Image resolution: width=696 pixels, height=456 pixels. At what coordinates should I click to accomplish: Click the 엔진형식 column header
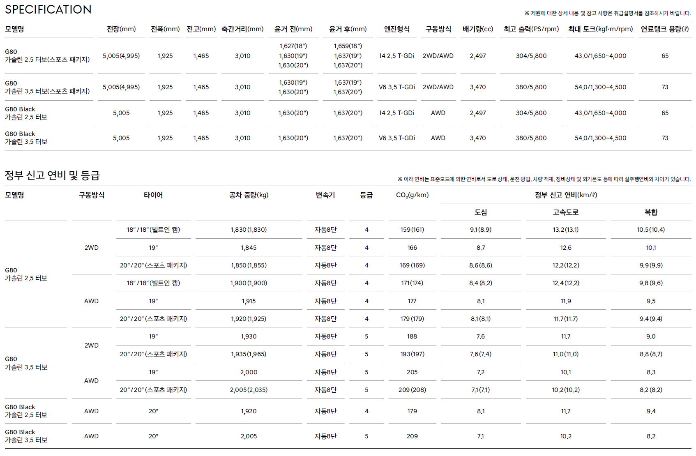tap(397, 29)
